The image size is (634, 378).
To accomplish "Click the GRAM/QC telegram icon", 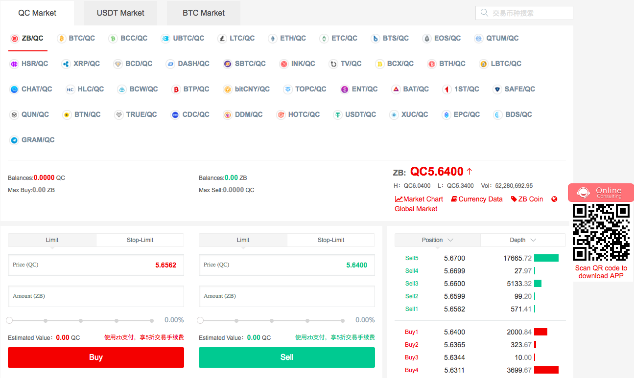I will pos(14,140).
